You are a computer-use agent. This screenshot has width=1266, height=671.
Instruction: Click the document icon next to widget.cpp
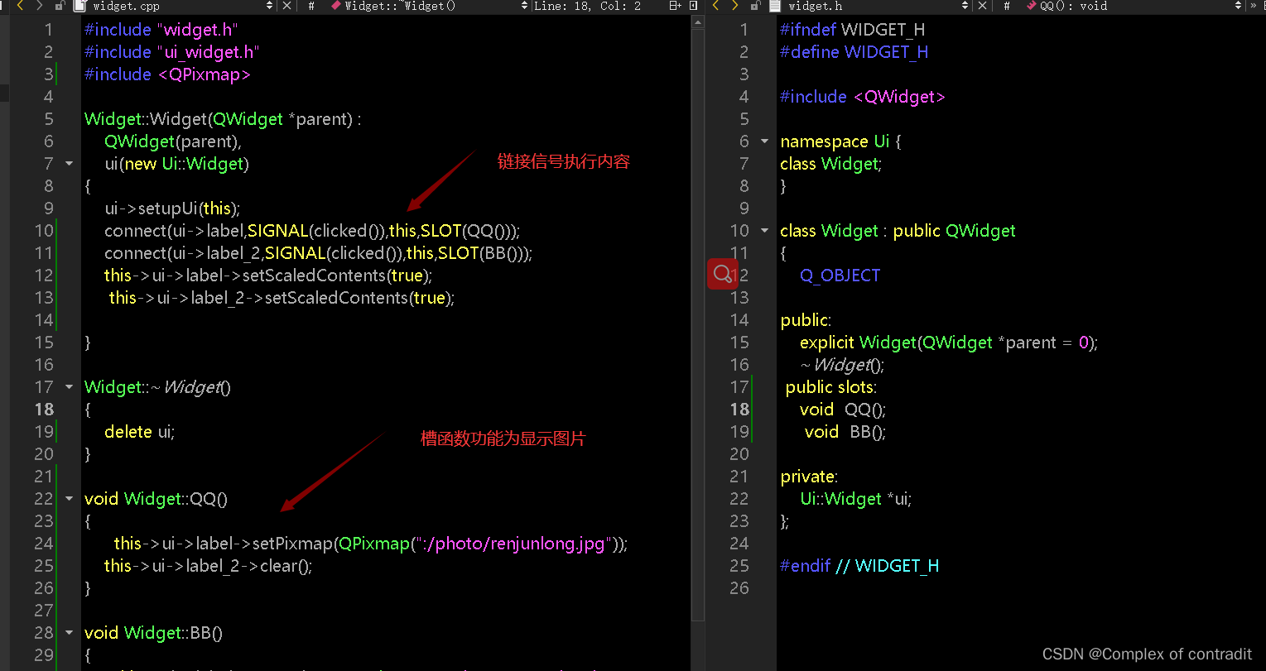click(x=80, y=5)
